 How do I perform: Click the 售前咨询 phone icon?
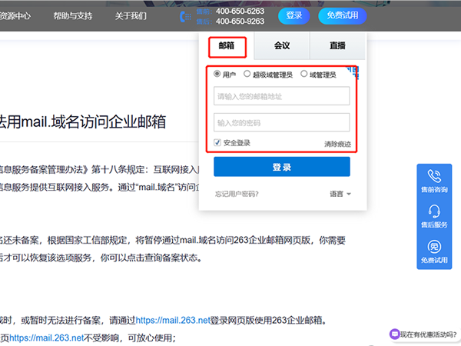(436, 177)
